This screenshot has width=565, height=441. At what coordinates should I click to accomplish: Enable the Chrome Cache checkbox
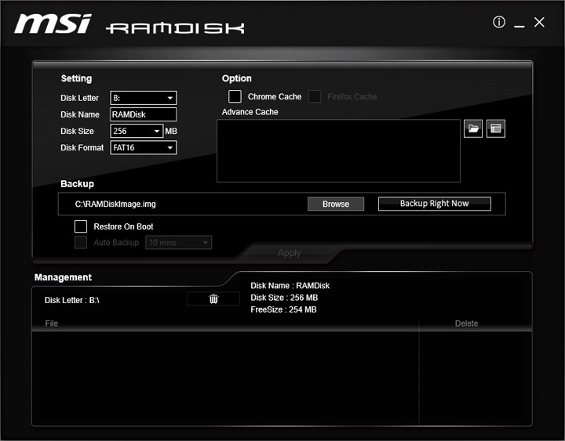pyautogui.click(x=235, y=96)
